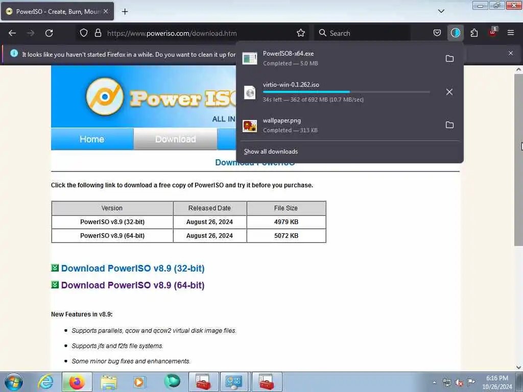
Task: Click the 5072 KB file size cell
Action: tap(286, 236)
